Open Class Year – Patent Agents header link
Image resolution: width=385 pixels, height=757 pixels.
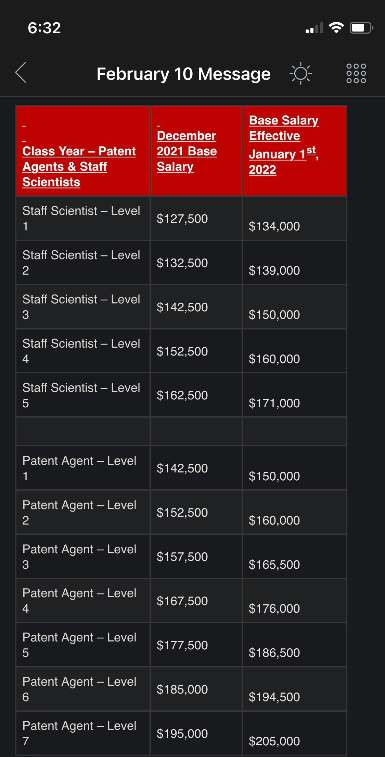(79, 167)
